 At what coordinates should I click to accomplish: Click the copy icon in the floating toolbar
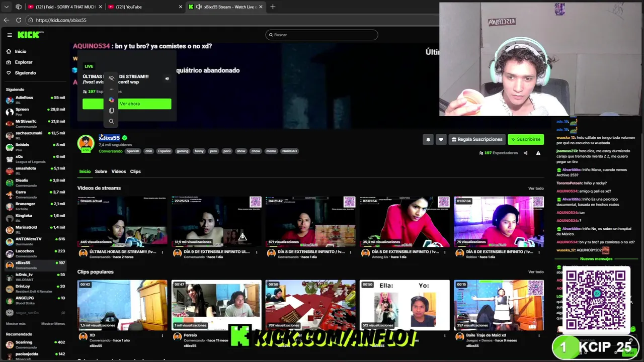tap(111, 111)
